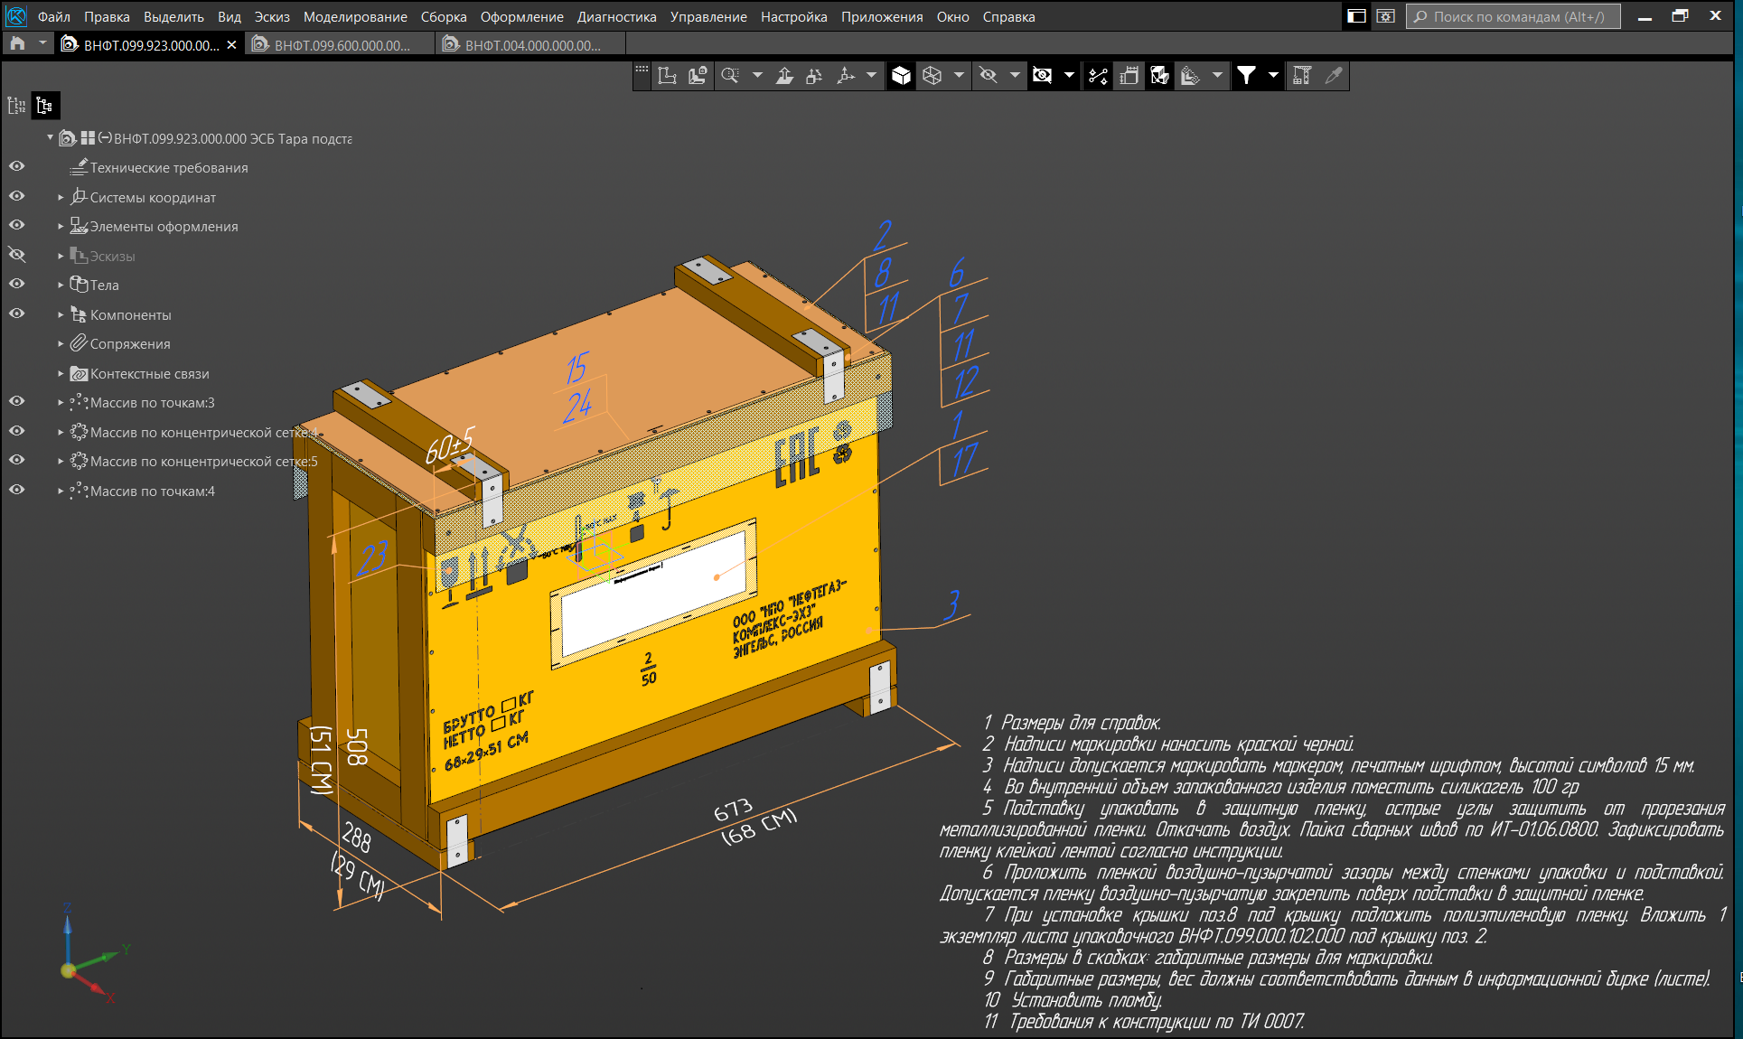Select the shaded solid cube display mode
Image resolution: width=1743 pixels, height=1039 pixels.
pos(901,76)
